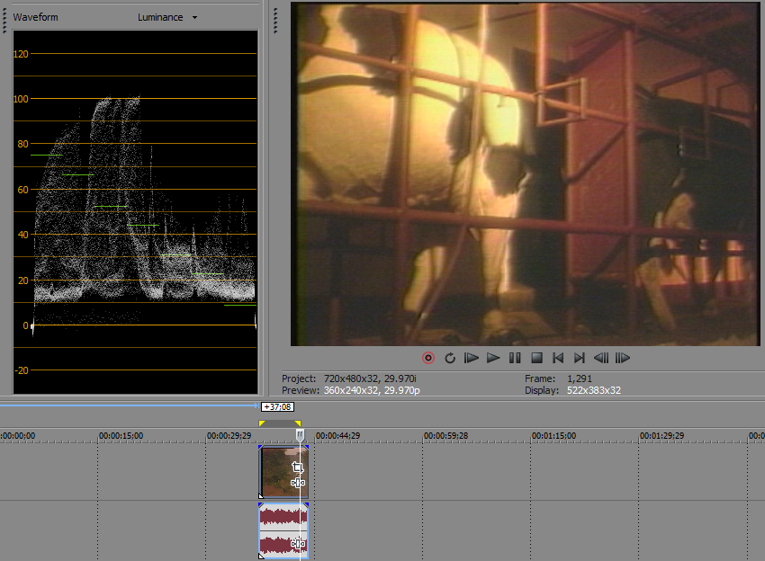The image size is (765, 561).
Task: Click the Preview value 360x240x32, 29.970p
Action: coord(372,390)
